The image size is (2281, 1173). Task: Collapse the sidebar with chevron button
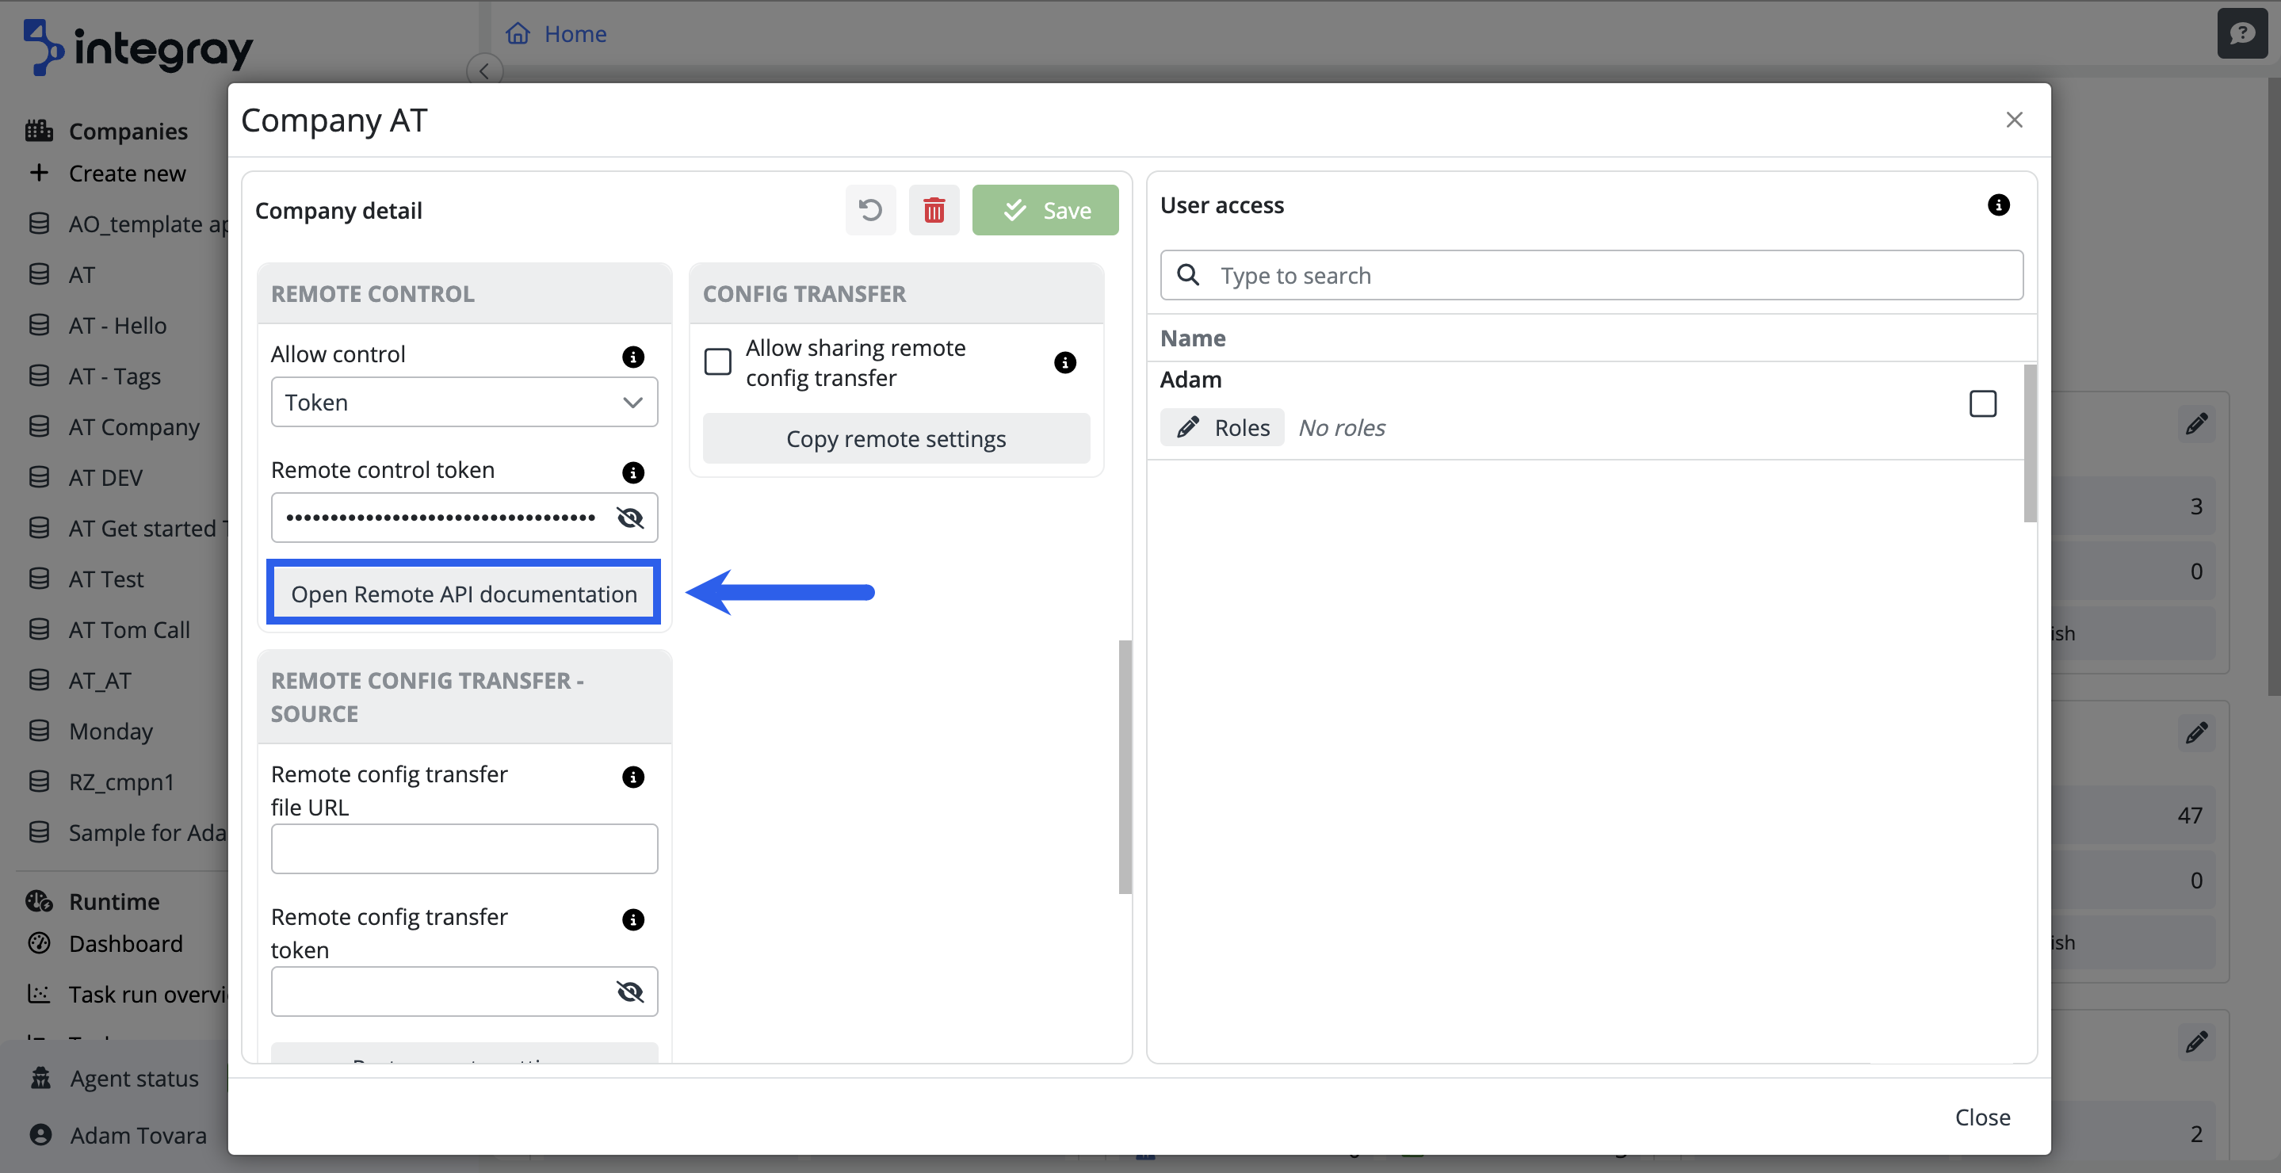tap(484, 71)
